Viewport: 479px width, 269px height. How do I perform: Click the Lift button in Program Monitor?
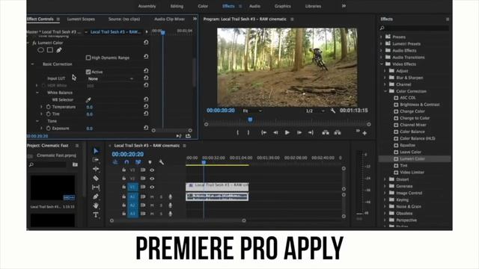click(x=326, y=132)
